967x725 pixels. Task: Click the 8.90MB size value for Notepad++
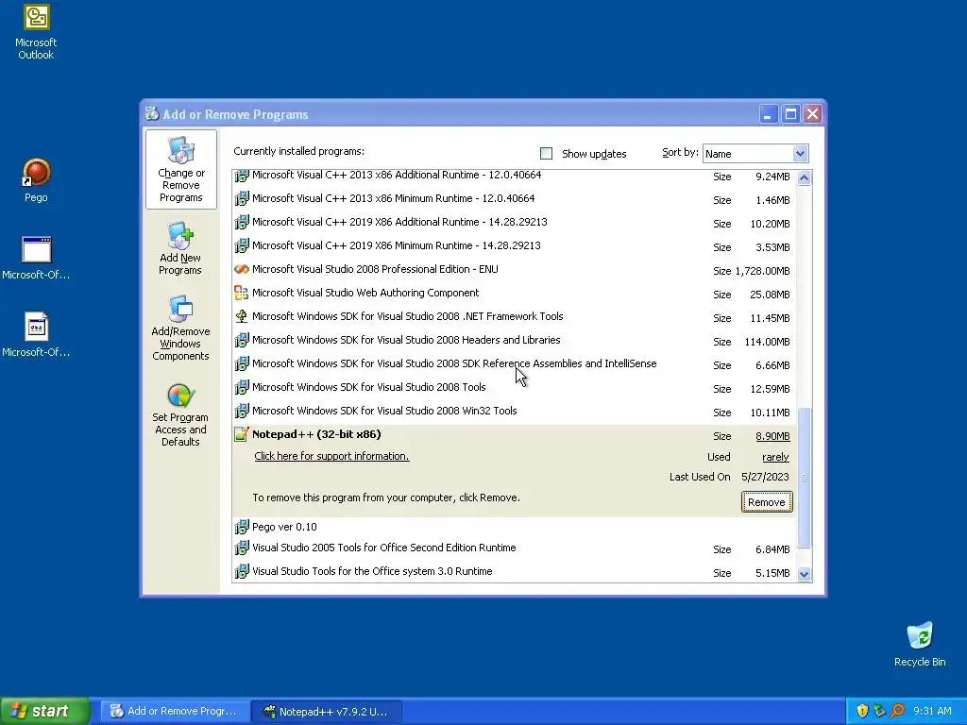click(x=772, y=436)
